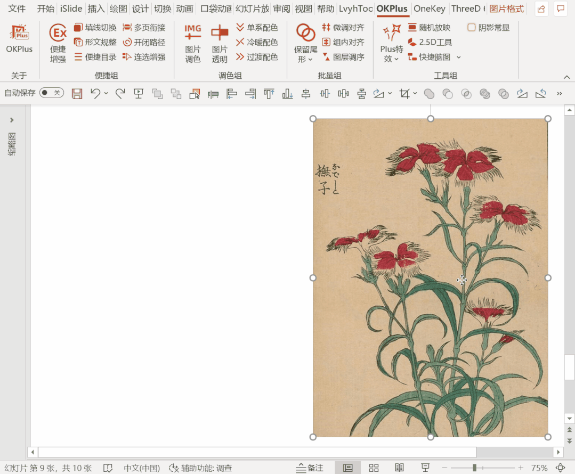Click the Share icon button
Viewport: 575px width, 474px height.
541,9
